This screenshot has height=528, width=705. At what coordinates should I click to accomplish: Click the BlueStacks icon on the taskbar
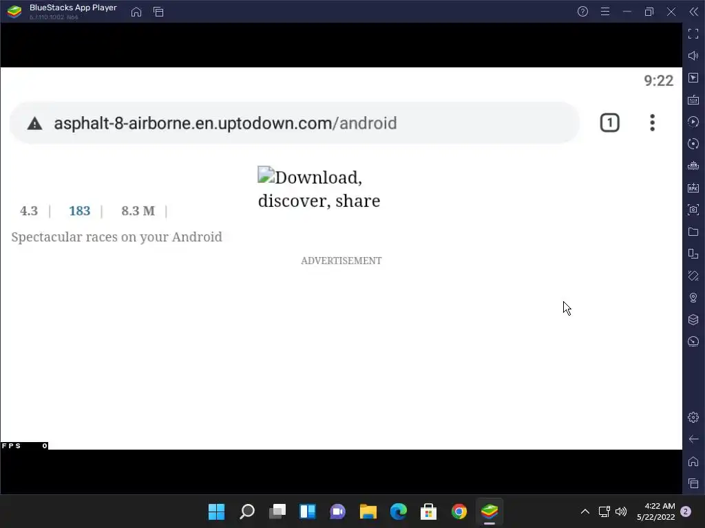490,511
